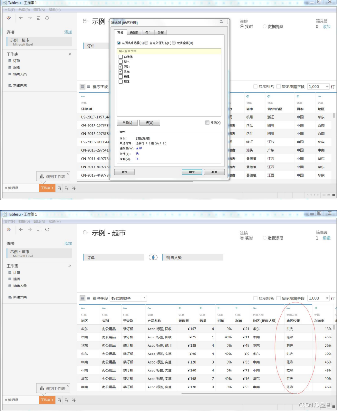The image size is (337, 411).
Task: Open the data source dropdown beside the 示例 - 超市 title in the bottom window
Action: pyautogui.click(x=85, y=233)
